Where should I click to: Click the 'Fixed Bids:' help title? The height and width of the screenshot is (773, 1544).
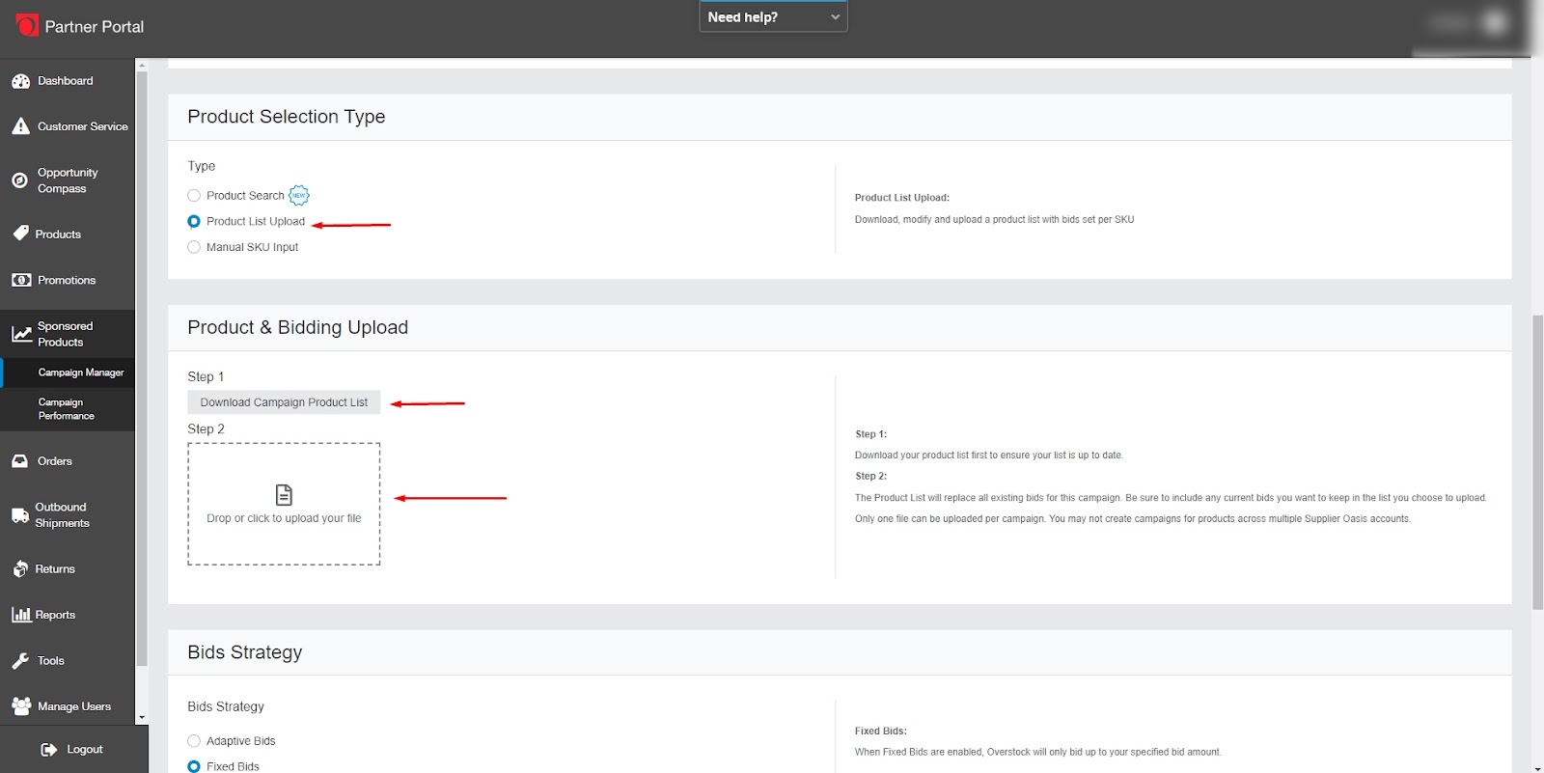881,731
